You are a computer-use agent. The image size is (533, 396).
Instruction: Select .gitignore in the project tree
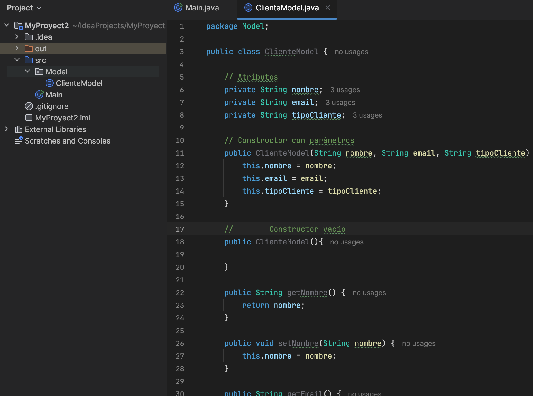pyautogui.click(x=52, y=106)
